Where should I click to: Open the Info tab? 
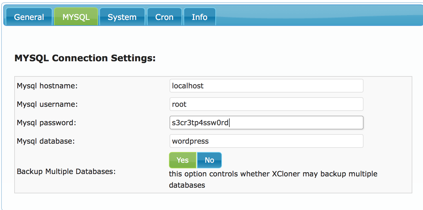click(x=199, y=17)
